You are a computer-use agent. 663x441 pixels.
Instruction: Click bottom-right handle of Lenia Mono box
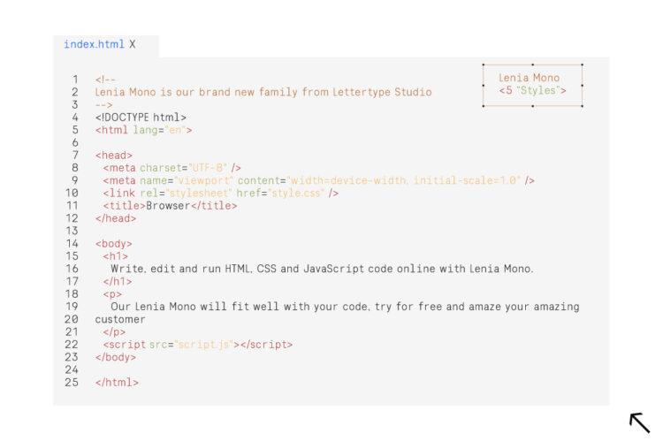pyautogui.click(x=582, y=106)
